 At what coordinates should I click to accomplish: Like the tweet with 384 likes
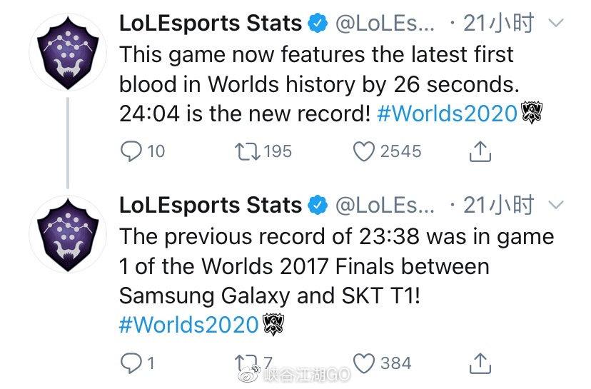(365, 363)
